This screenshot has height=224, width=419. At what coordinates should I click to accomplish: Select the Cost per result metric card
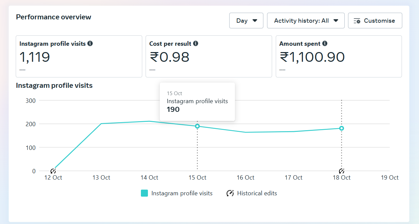point(209,56)
